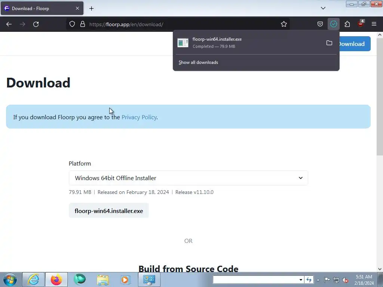Click Show all downloads
Image resolution: width=383 pixels, height=287 pixels.
pos(198,62)
